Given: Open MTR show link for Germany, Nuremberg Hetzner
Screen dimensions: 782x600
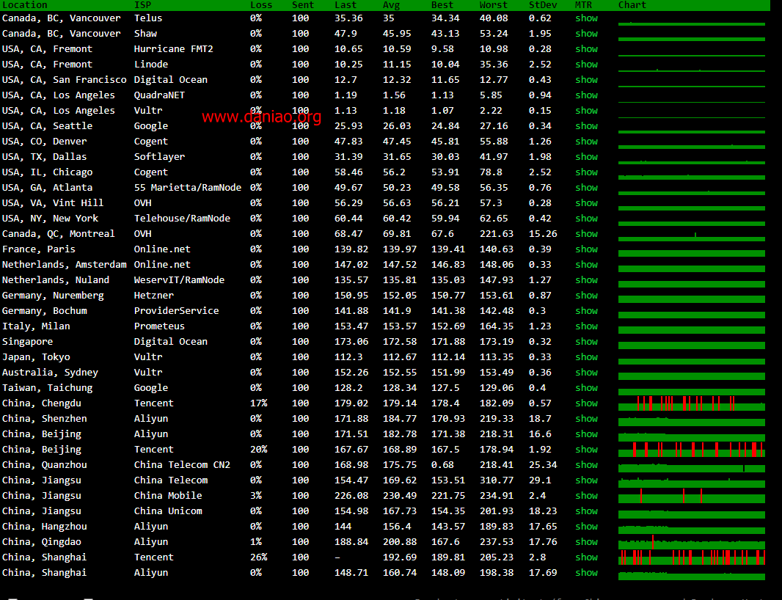Looking at the screenshot, I should click(x=586, y=296).
